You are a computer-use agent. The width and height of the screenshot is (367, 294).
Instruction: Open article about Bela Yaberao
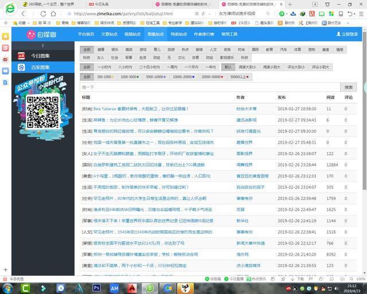[141, 109]
